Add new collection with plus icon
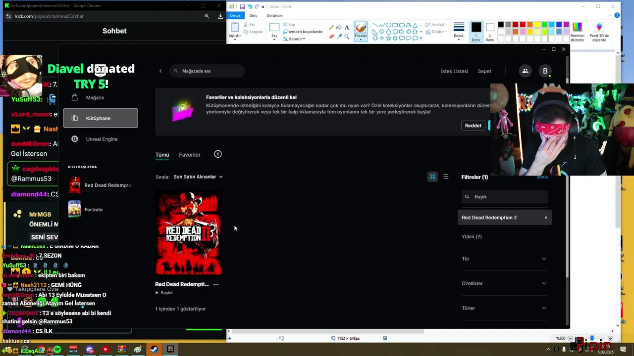The height and width of the screenshot is (356, 634). click(x=218, y=154)
